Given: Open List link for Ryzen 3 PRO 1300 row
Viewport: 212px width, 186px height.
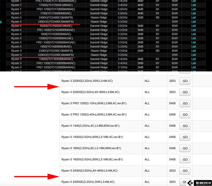Looking at the screenshot, I should [x=193, y=63].
